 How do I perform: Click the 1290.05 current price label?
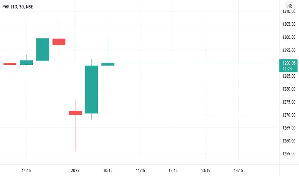click(x=289, y=63)
